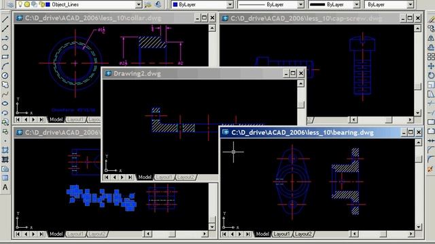This screenshot has height=244, width=435.
Task: Open the Table tool
Action: tap(5, 178)
